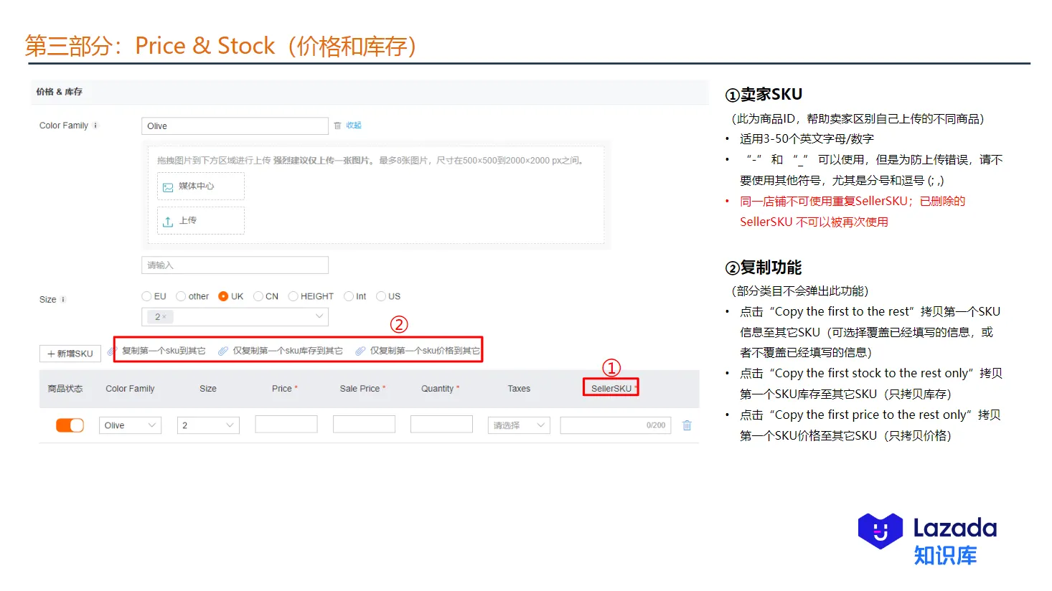The height and width of the screenshot is (591, 1052).
Task: Open the Olive dropdown in the SKU row
Action: pos(130,425)
